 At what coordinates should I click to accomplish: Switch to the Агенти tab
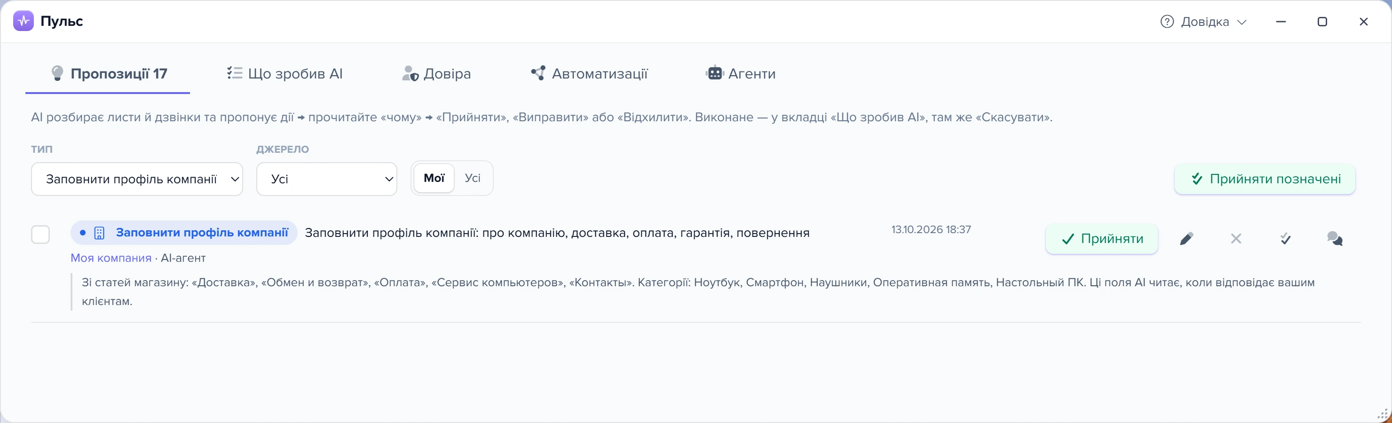click(x=740, y=73)
